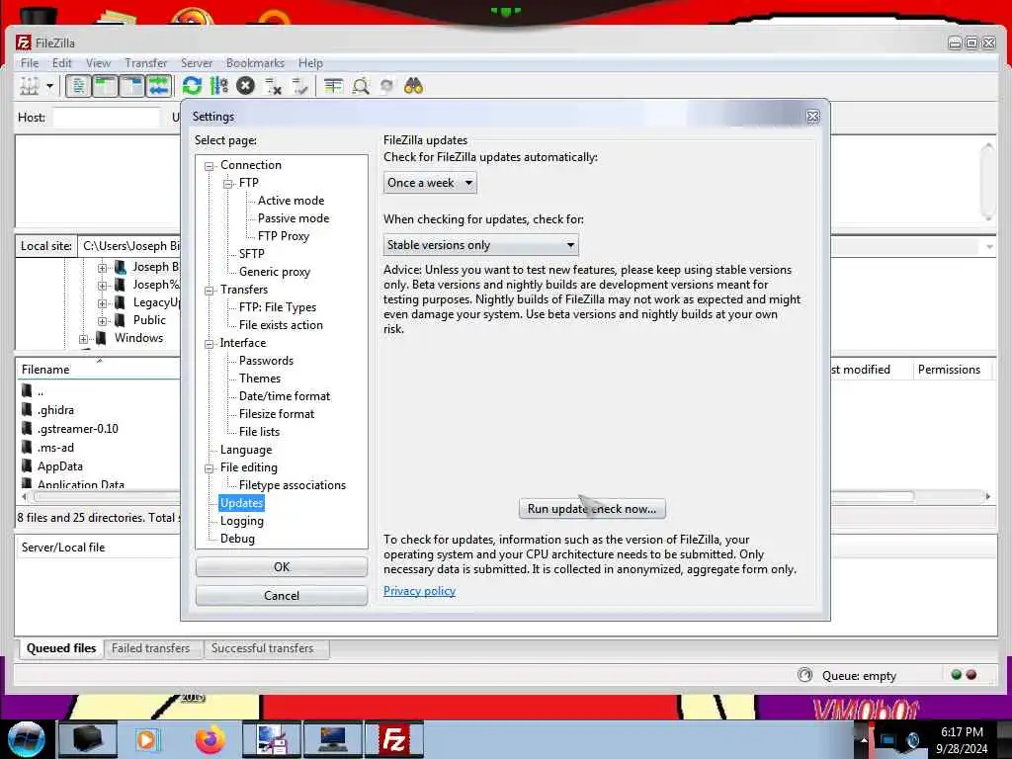Screen dimensions: 1012x759
Task: Click the AppData folder in local list
Action: [60, 466]
